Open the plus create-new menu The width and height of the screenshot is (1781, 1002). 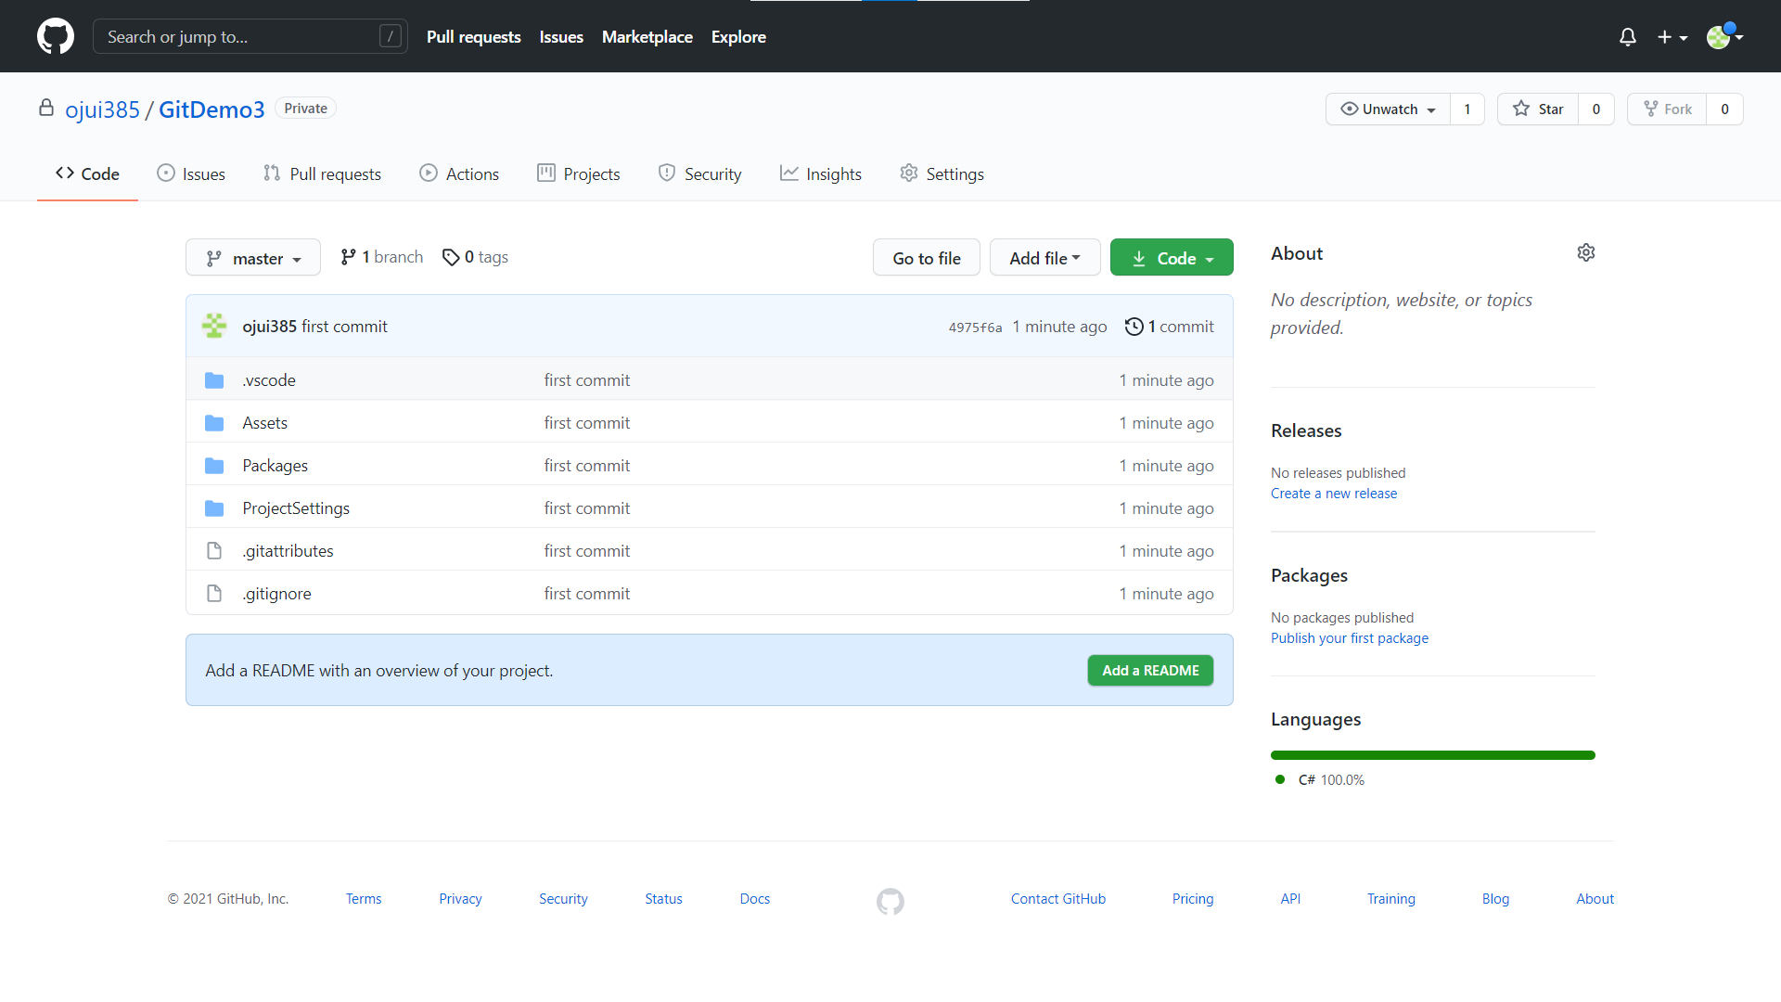1672,37
